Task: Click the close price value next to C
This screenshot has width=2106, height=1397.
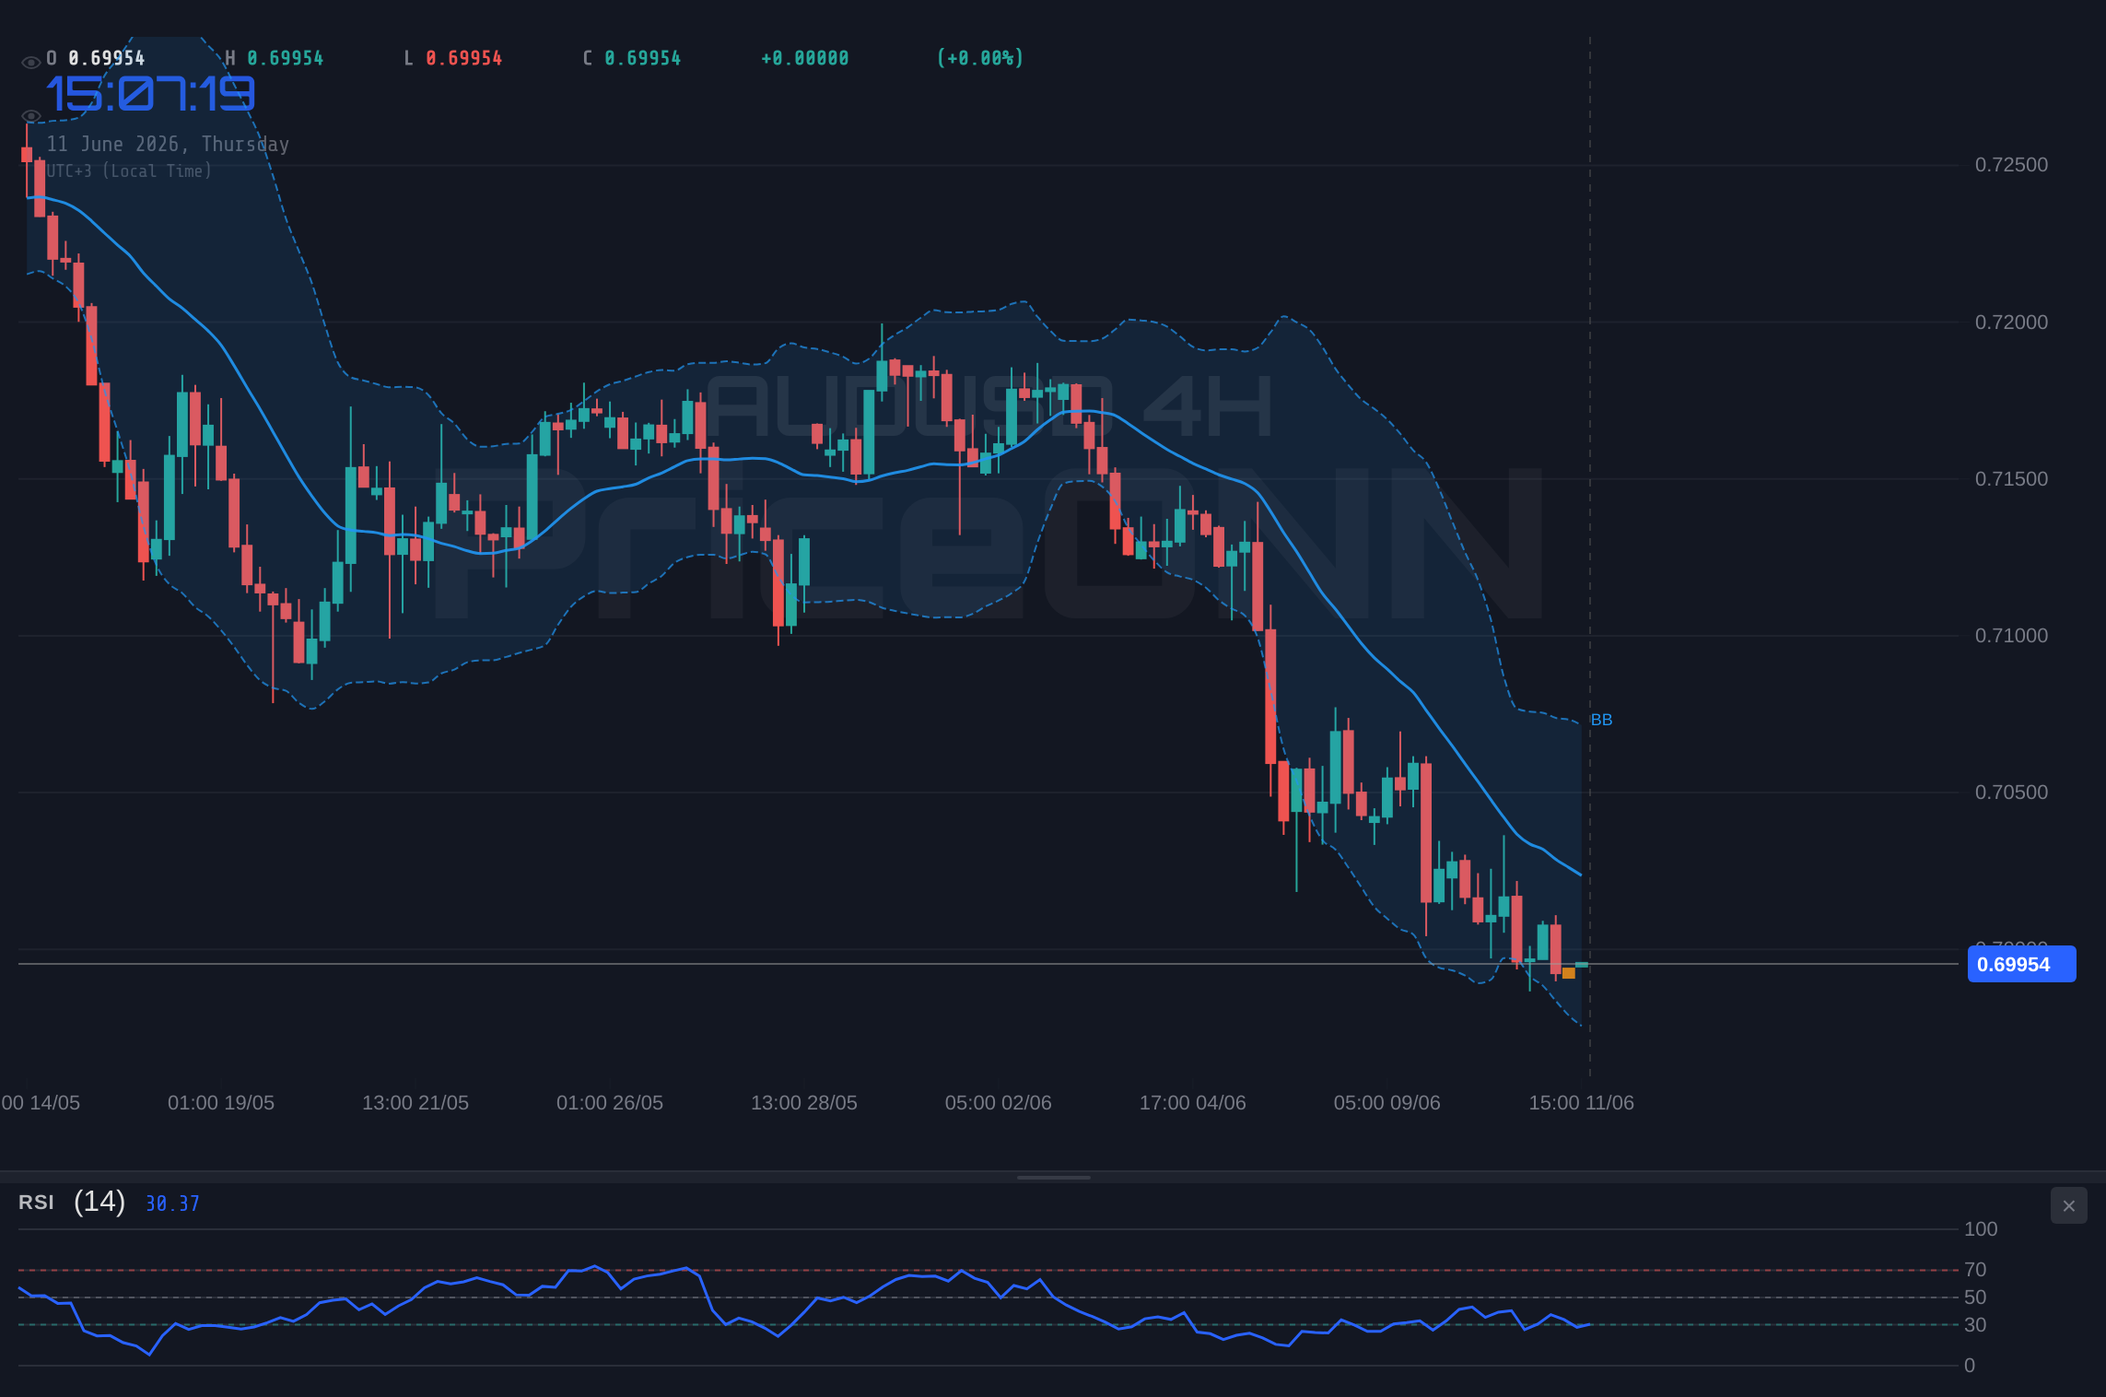Action: click(643, 58)
